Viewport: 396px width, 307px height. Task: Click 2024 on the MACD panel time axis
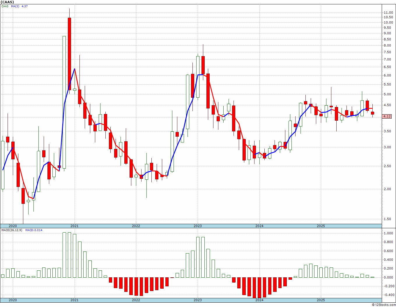click(259, 300)
